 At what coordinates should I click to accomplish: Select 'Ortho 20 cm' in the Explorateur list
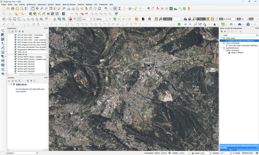[22, 52]
